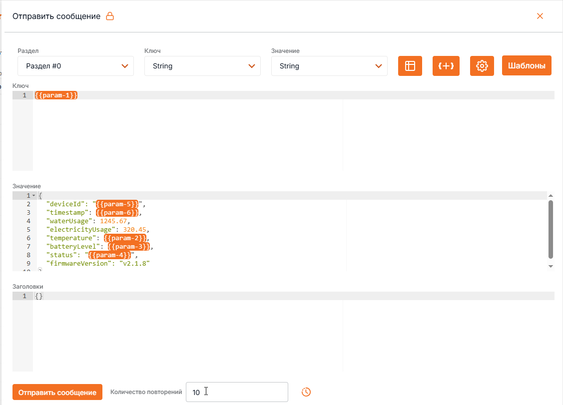The image size is (563, 405).
Task: Select the {{param-5}} deviceId placeholder
Action: point(117,204)
